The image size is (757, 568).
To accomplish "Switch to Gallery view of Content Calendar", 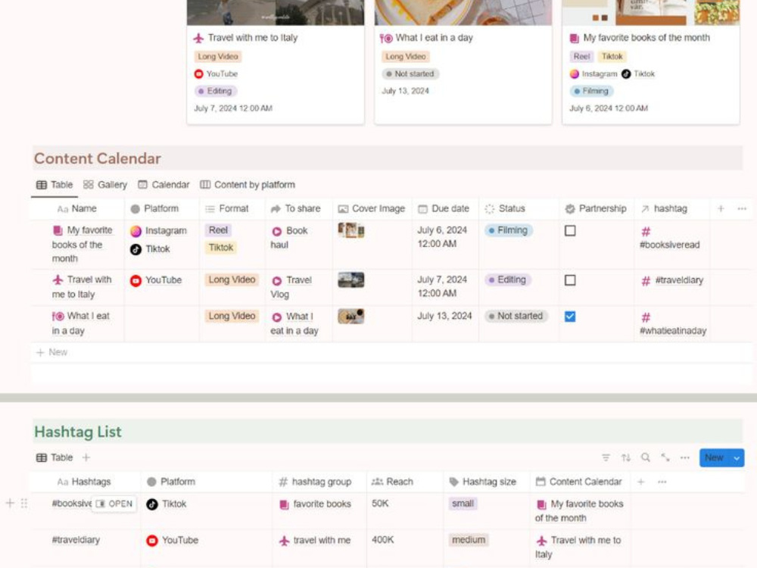I will [105, 185].
